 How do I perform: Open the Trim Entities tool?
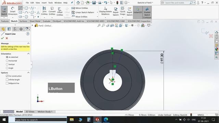[44, 11]
